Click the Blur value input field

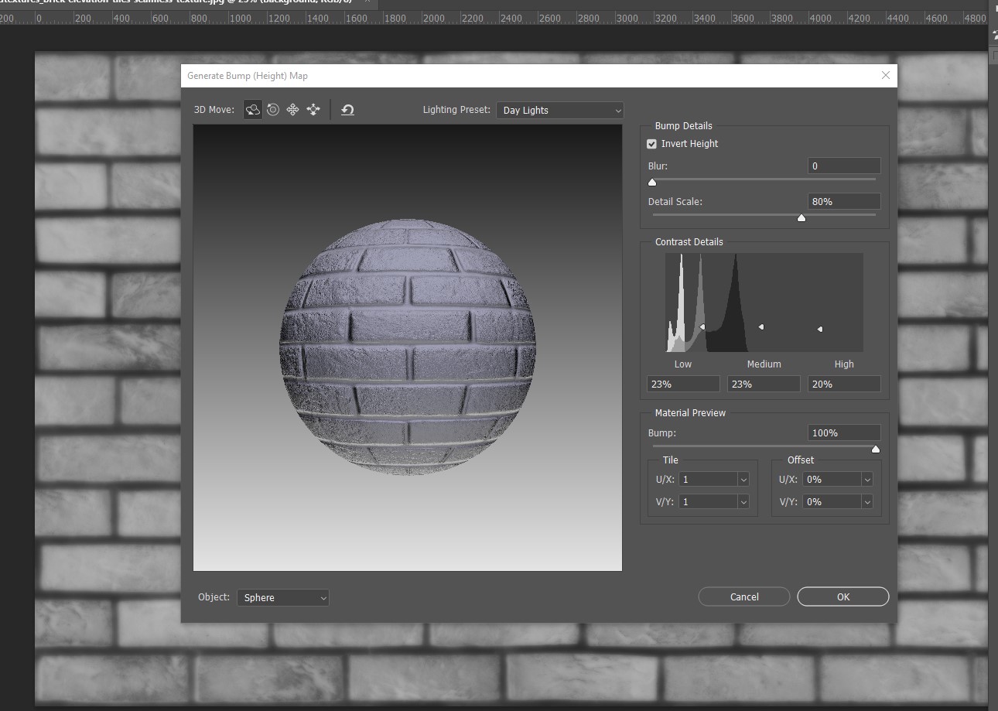click(x=843, y=166)
